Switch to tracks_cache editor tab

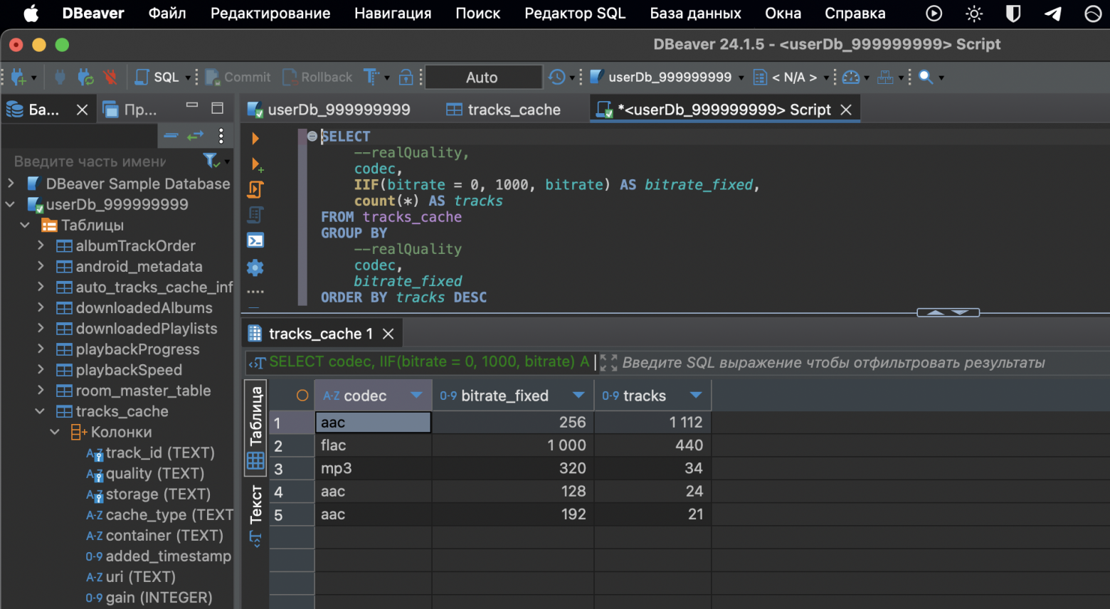(x=504, y=110)
